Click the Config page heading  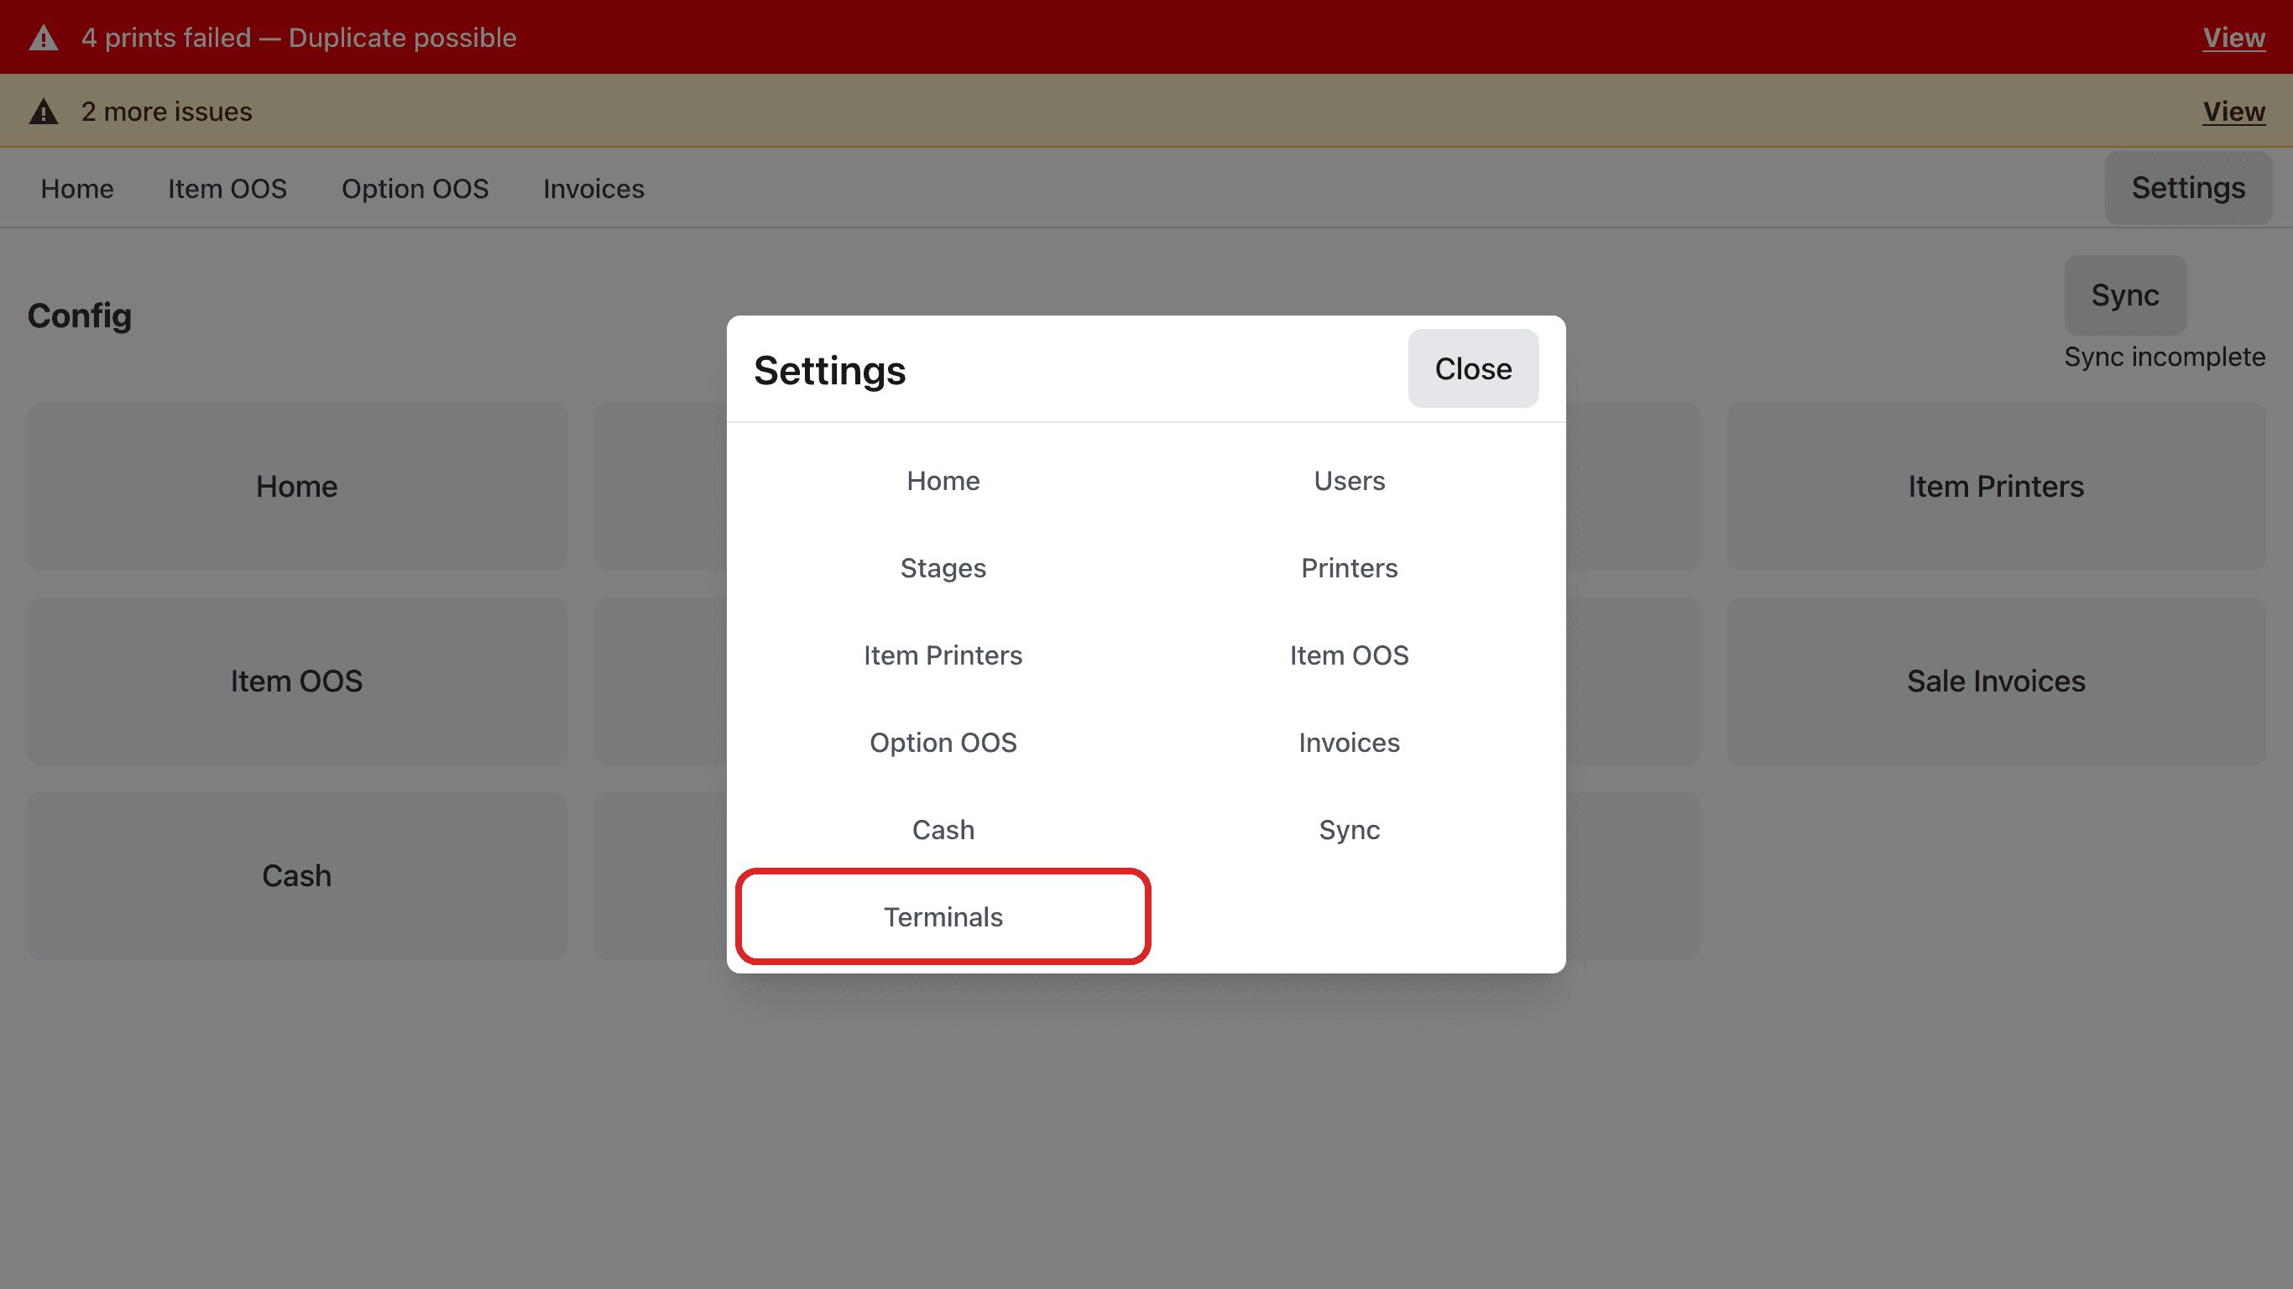(79, 316)
